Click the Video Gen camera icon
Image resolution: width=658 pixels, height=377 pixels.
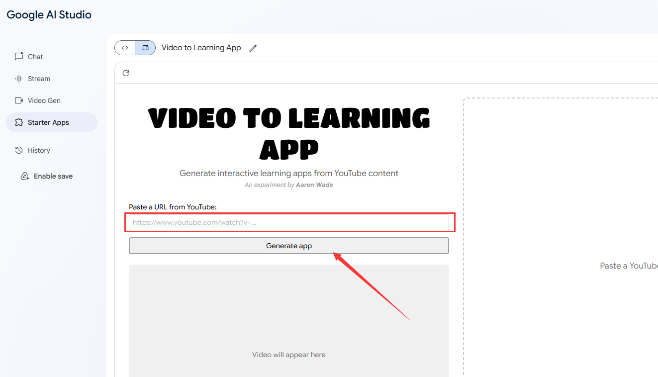tap(19, 100)
